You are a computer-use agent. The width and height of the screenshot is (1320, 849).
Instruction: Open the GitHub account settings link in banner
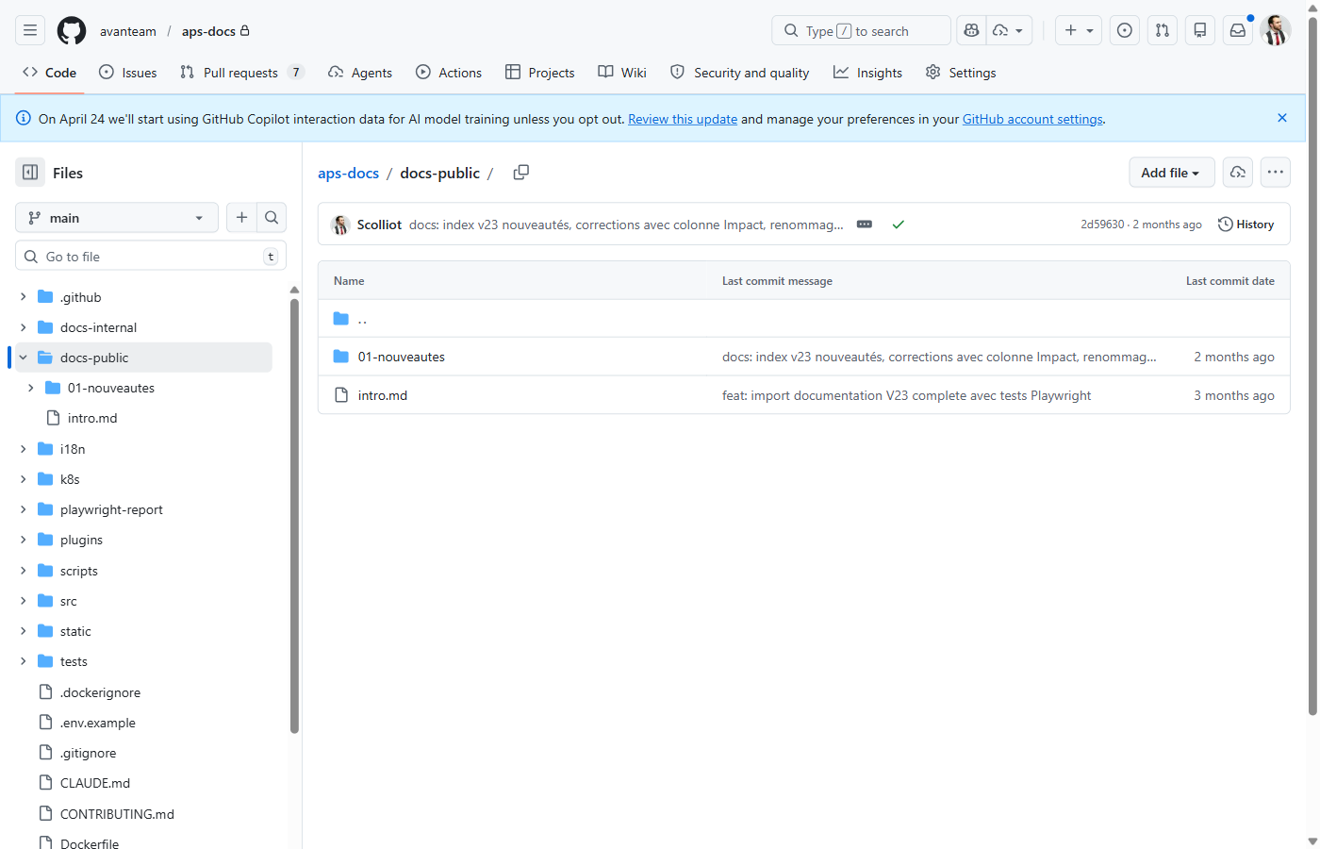click(1032, 119)
